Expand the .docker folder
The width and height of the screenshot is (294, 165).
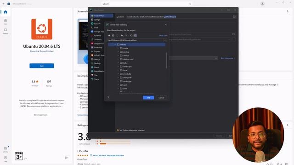click(118, 55)
